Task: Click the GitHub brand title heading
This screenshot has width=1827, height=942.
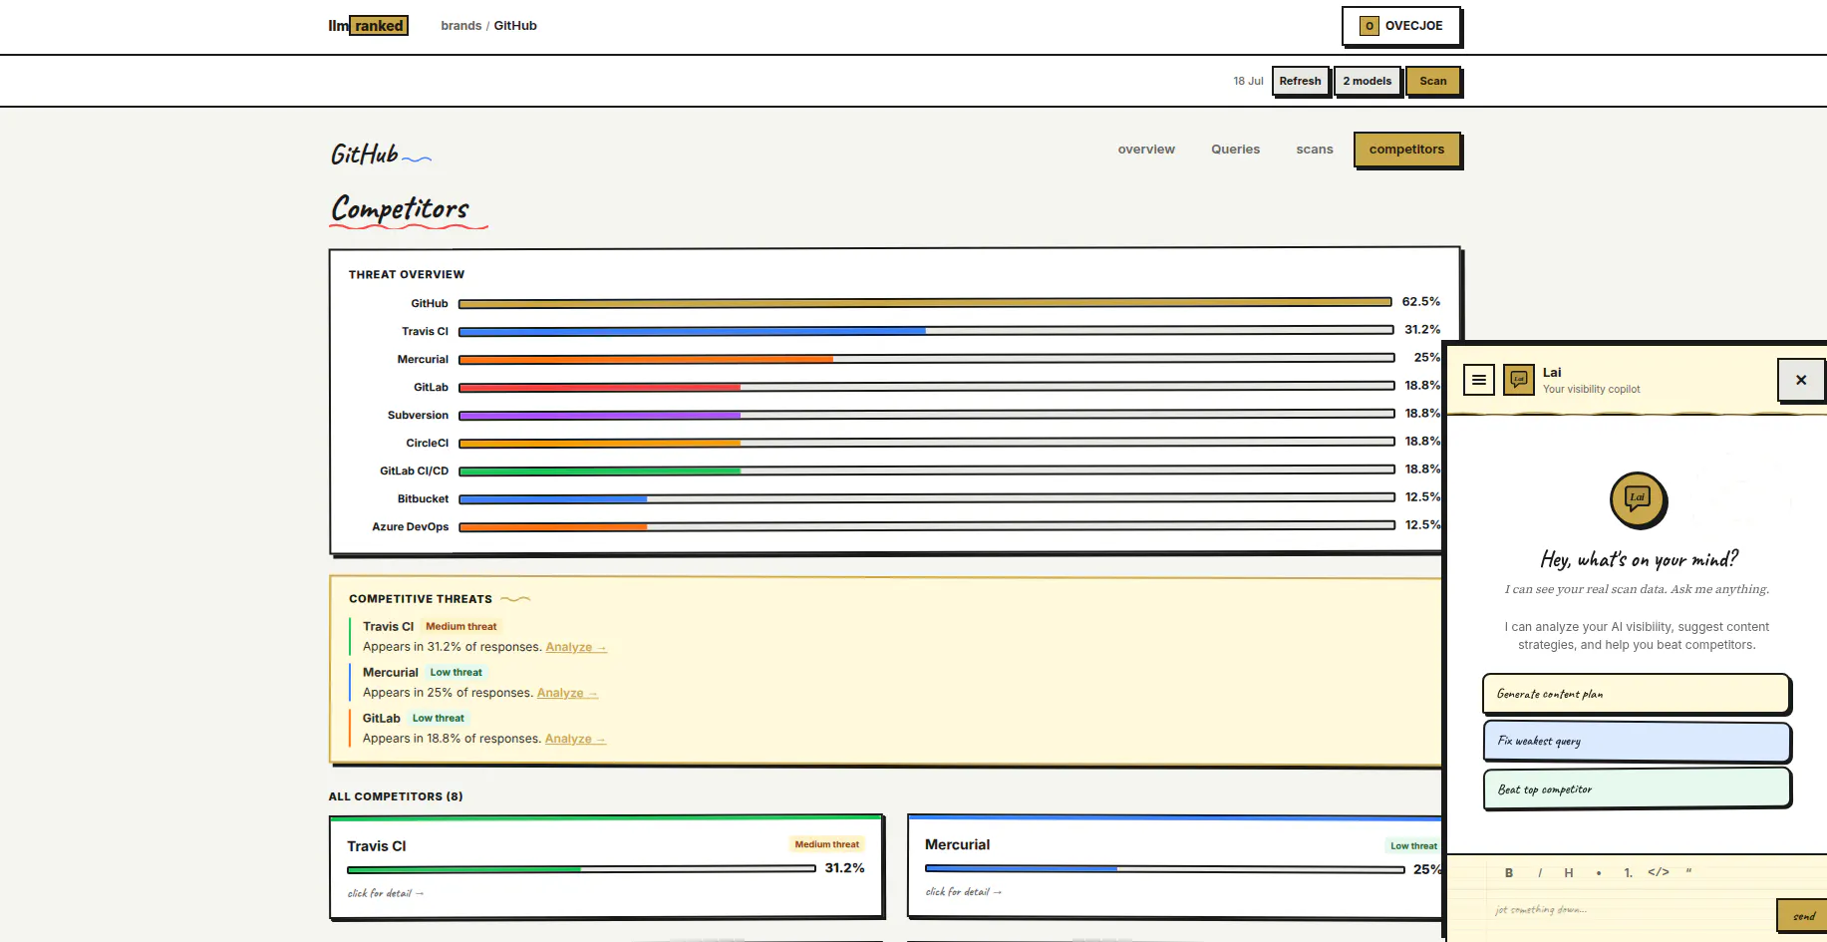Action: [365, 155]
